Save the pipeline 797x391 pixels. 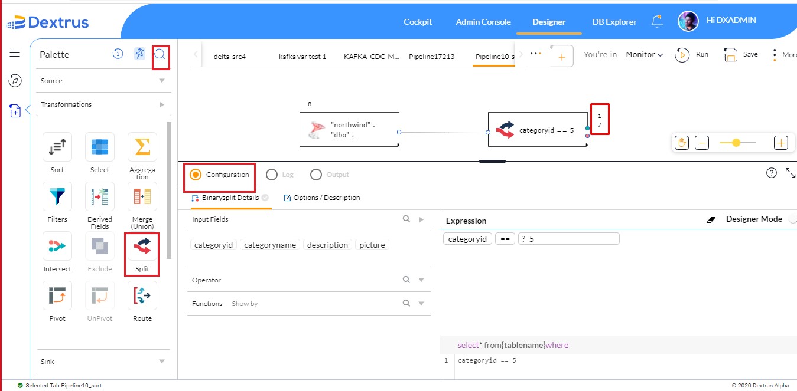[741, 55]
